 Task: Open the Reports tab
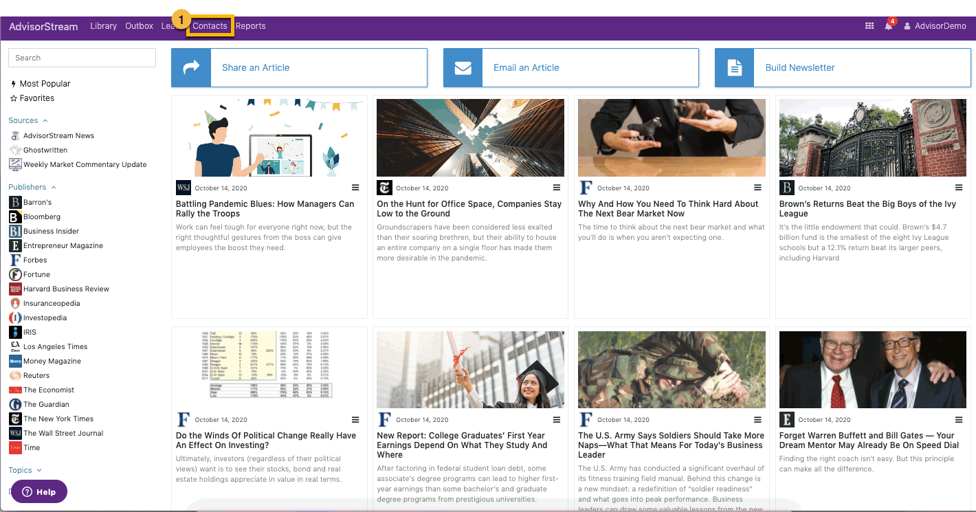point(251,26)
